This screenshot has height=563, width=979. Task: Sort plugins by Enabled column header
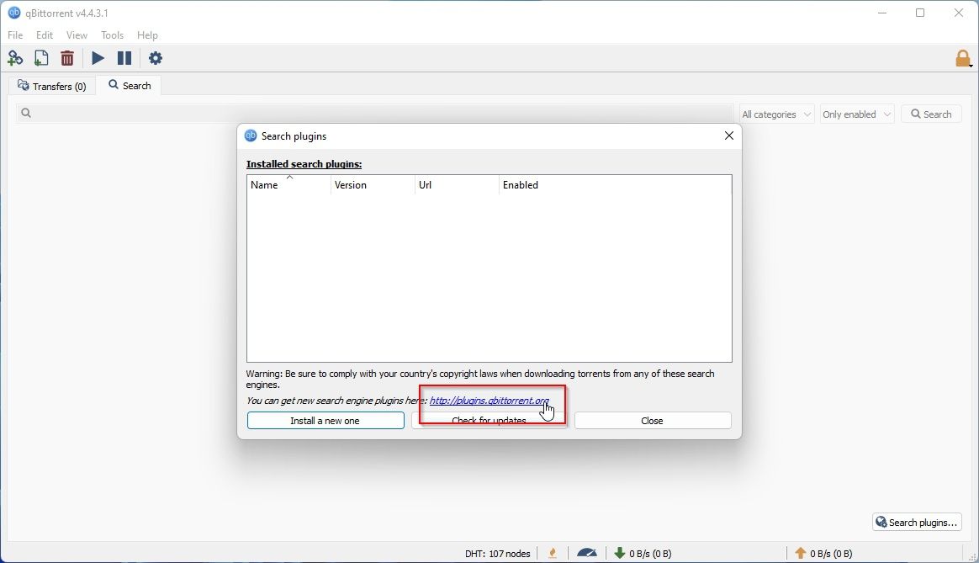tap(615, 185)
